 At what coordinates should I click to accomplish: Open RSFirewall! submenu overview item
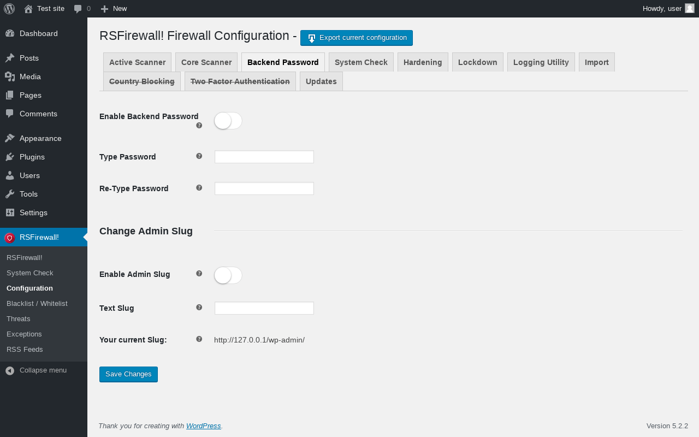(44, 257)
